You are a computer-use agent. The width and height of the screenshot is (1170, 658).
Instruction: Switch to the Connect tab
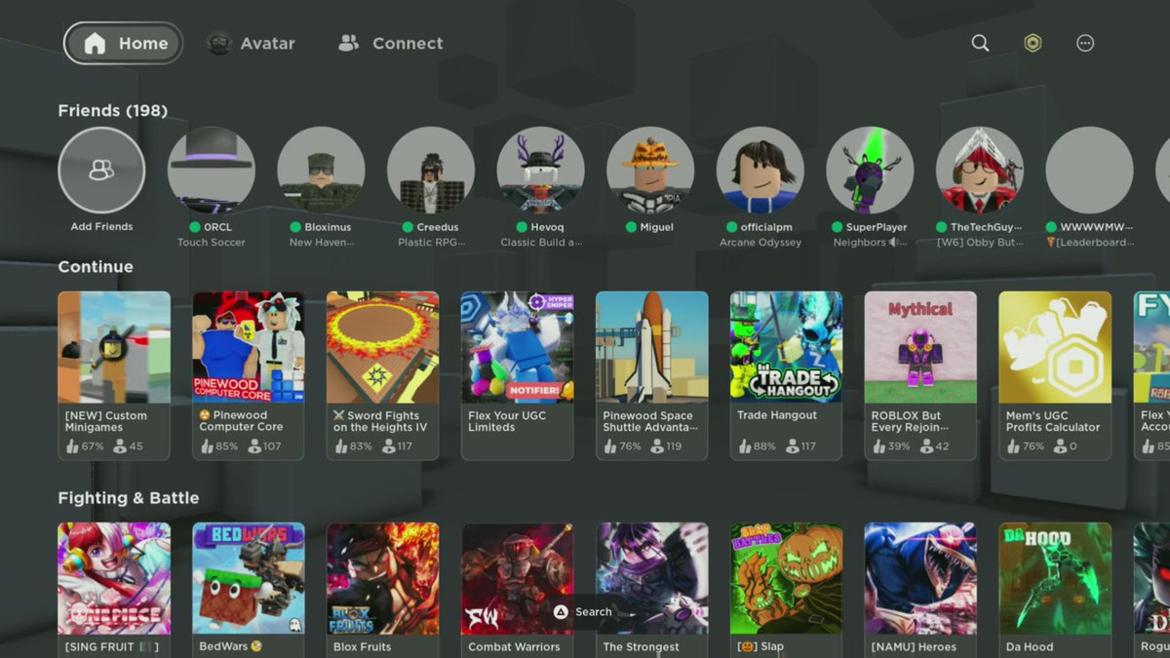coord(390,43)
